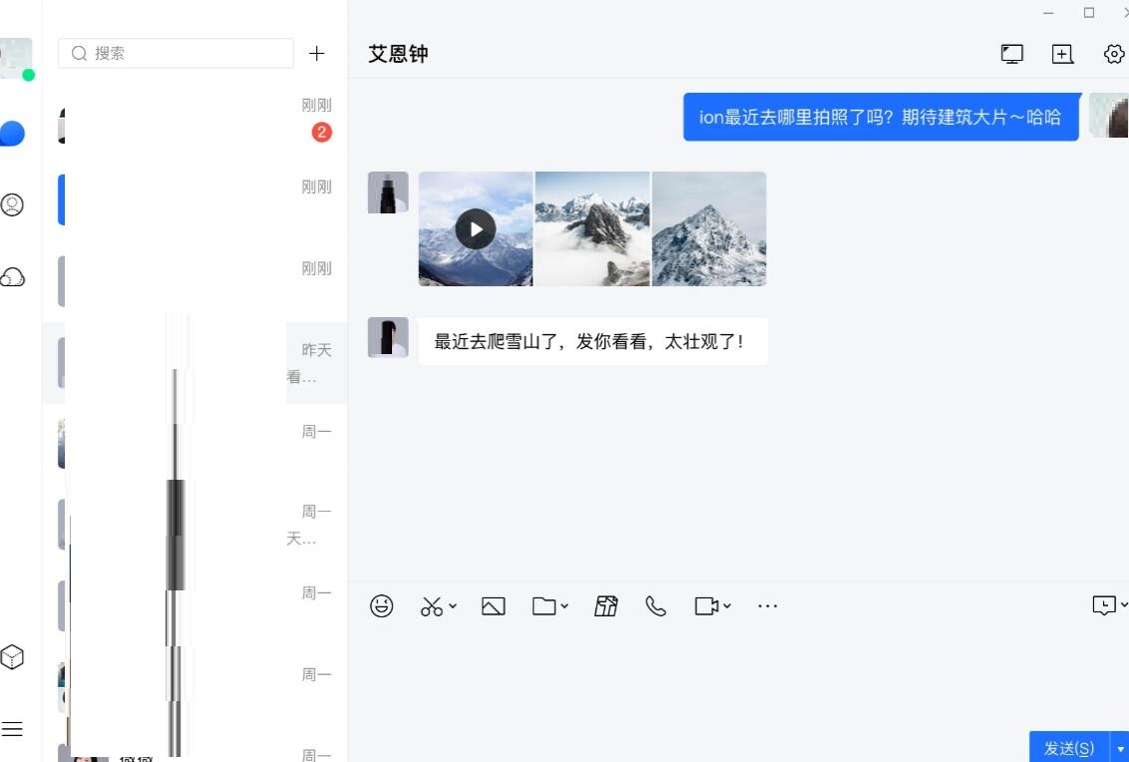Send an image using the picture icon
This screenshot has width=1129, height=762.
494,606
